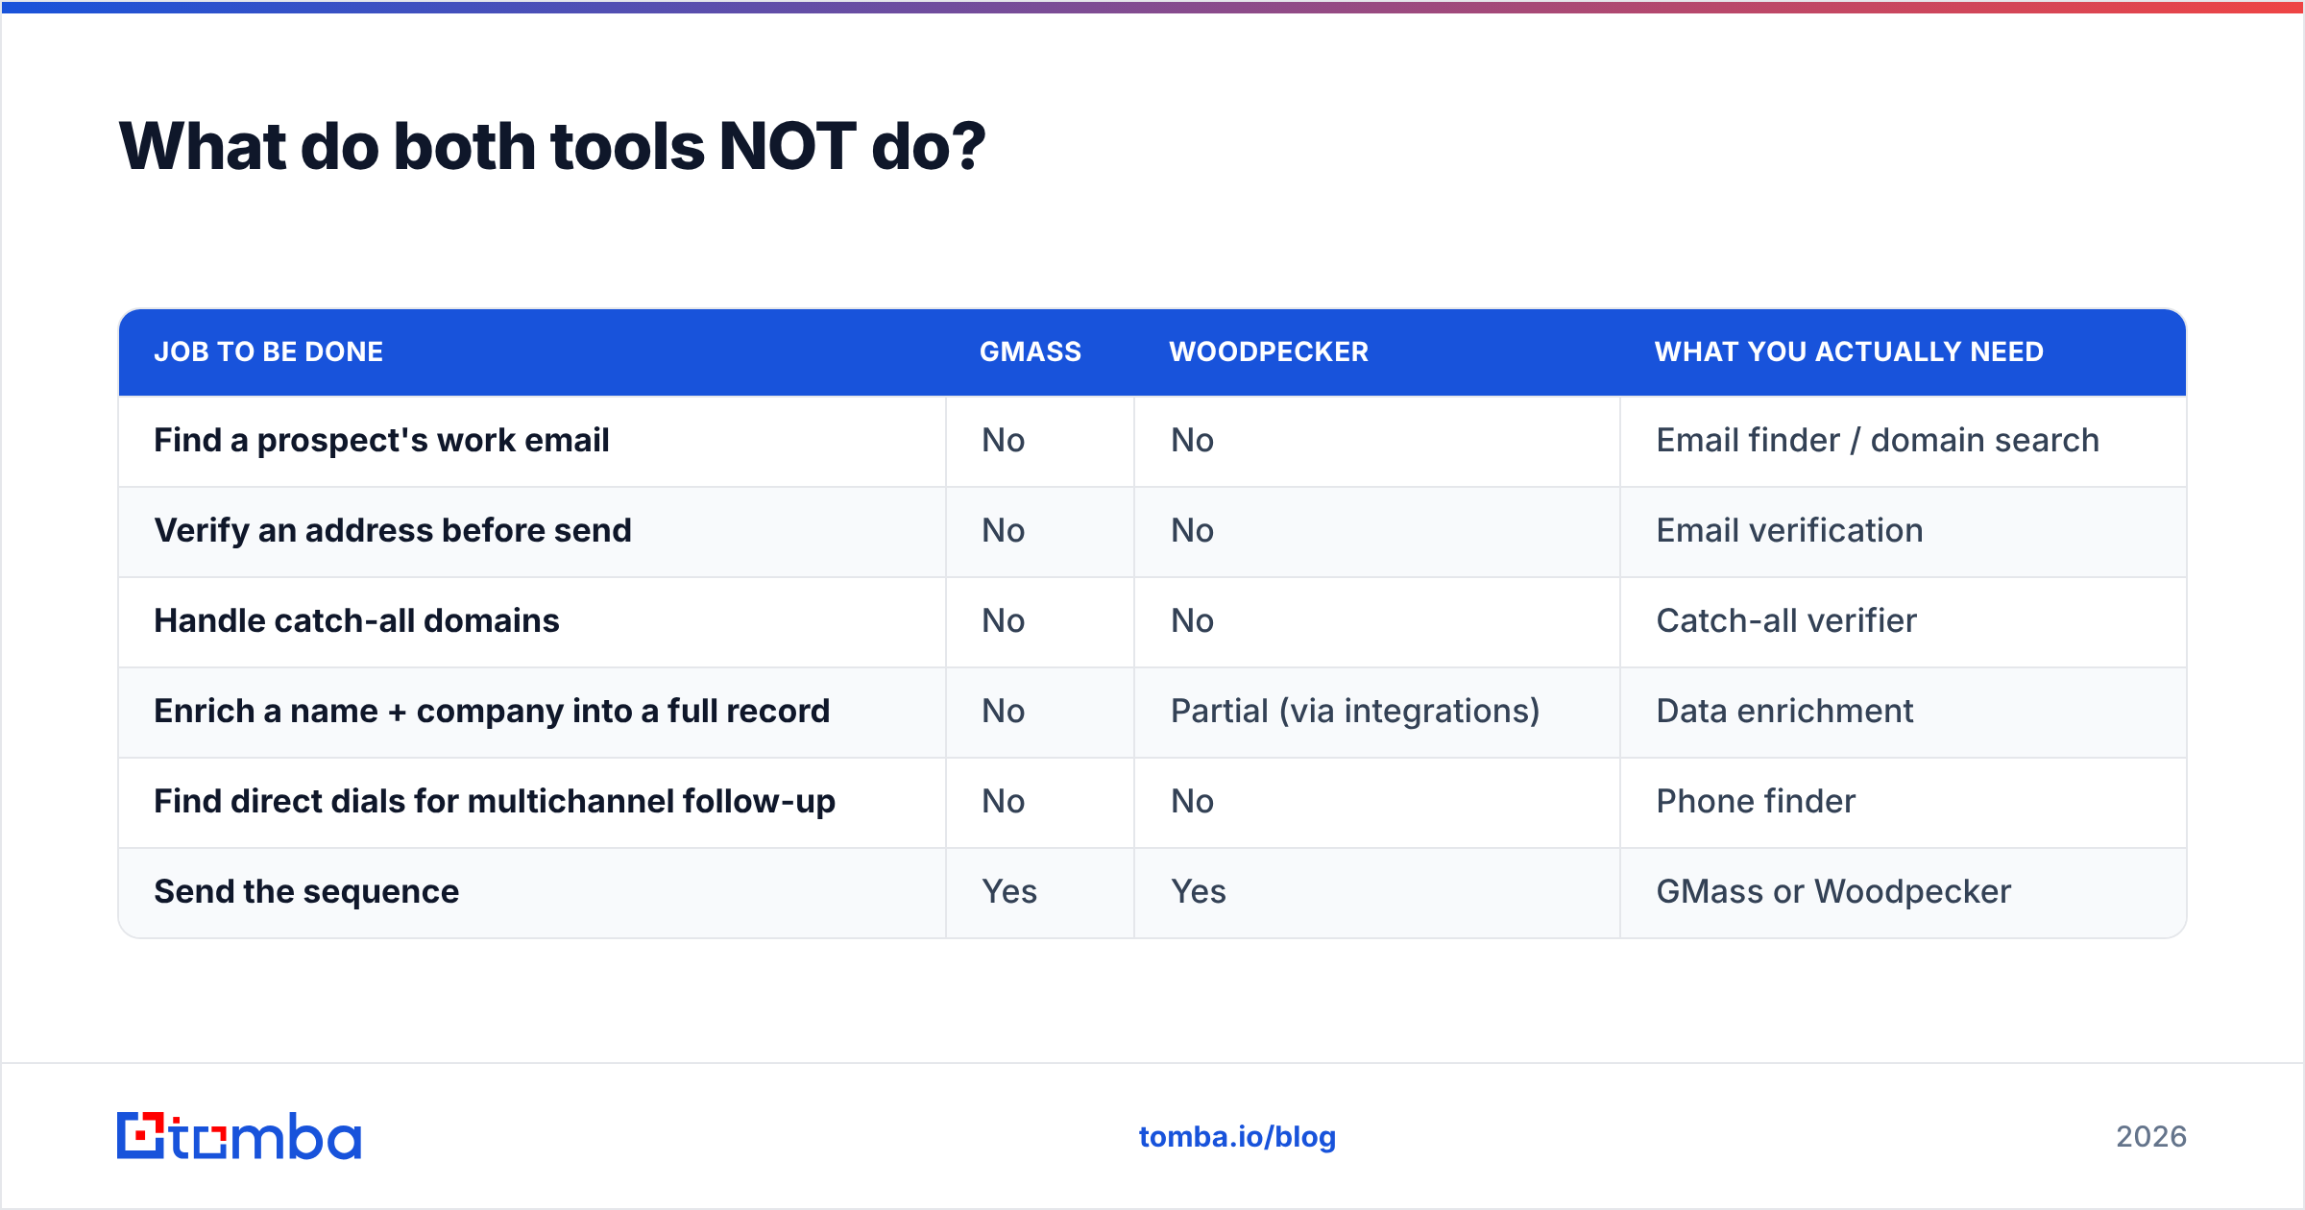Click GMass 'No' in Find a prospect's work email row
This screenshot has height=1210, width=2305.
click(1004, 441)
